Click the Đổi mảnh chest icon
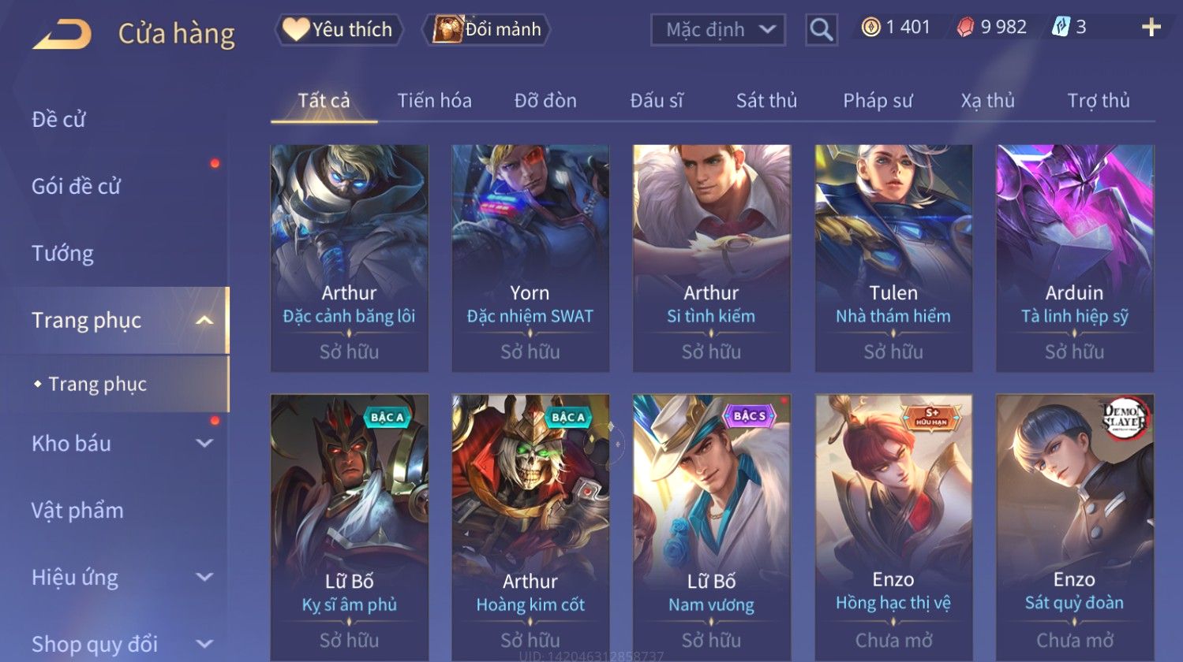Viewport: 1183px width, 662px height. tap(447, 29)
